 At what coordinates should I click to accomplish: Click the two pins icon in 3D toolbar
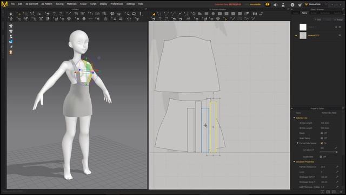click(119, 14)
